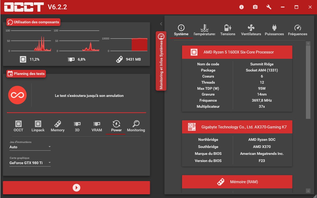Choose the Memory test icon
317x198 pixels.
[58, 126]
